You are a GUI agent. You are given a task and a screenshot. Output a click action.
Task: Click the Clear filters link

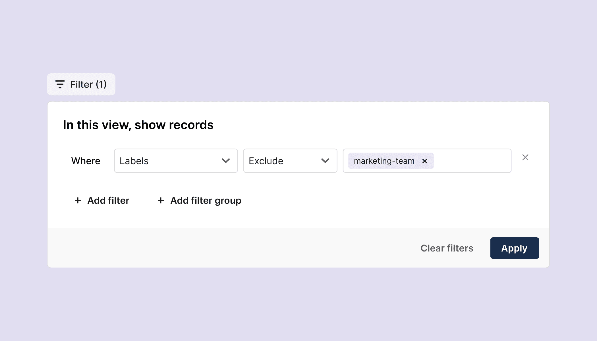pos(447,248)
